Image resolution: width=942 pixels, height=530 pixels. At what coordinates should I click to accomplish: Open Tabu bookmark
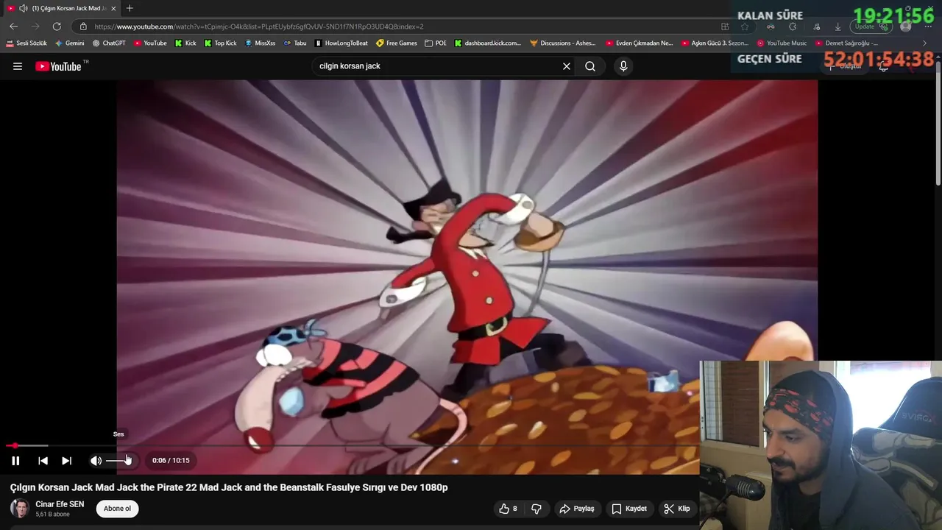(x=295, y=43)
